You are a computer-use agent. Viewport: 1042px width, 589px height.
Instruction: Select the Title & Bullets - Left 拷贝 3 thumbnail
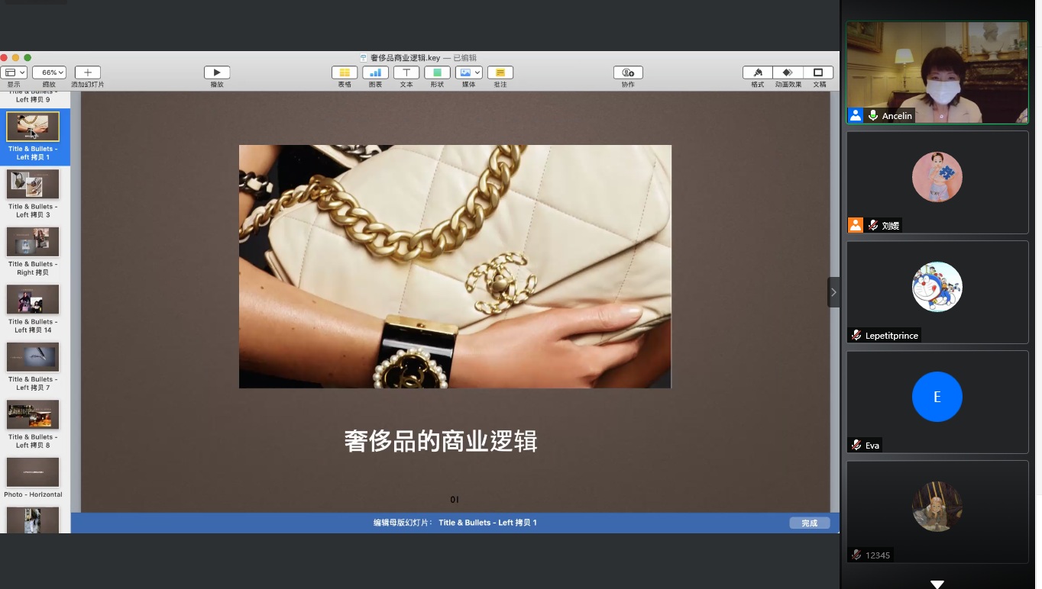(33, 184)
